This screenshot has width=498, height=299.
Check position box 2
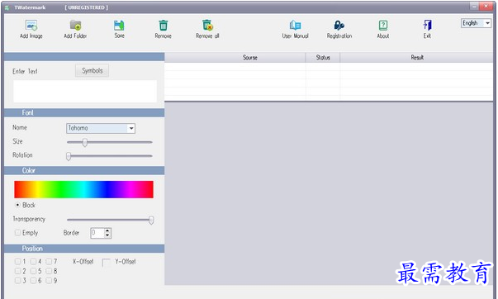tap(18, 271)
